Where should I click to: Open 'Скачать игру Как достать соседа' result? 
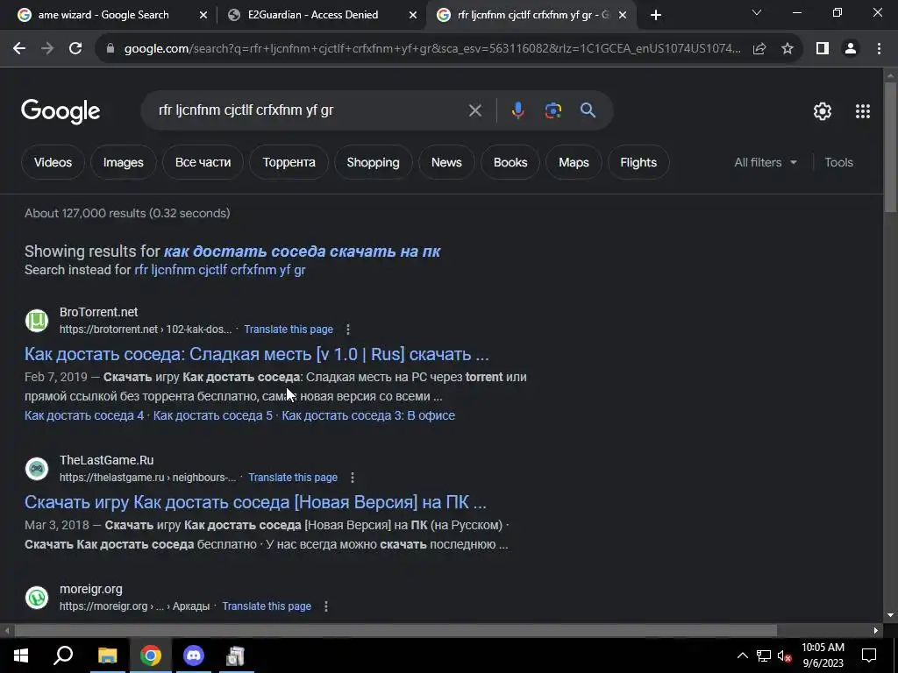pyautogui.click(x=255, y=502)
